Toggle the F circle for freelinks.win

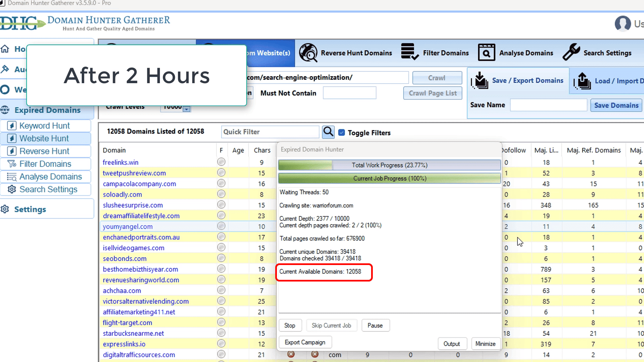pyautogui.click(x=221, y=162)
